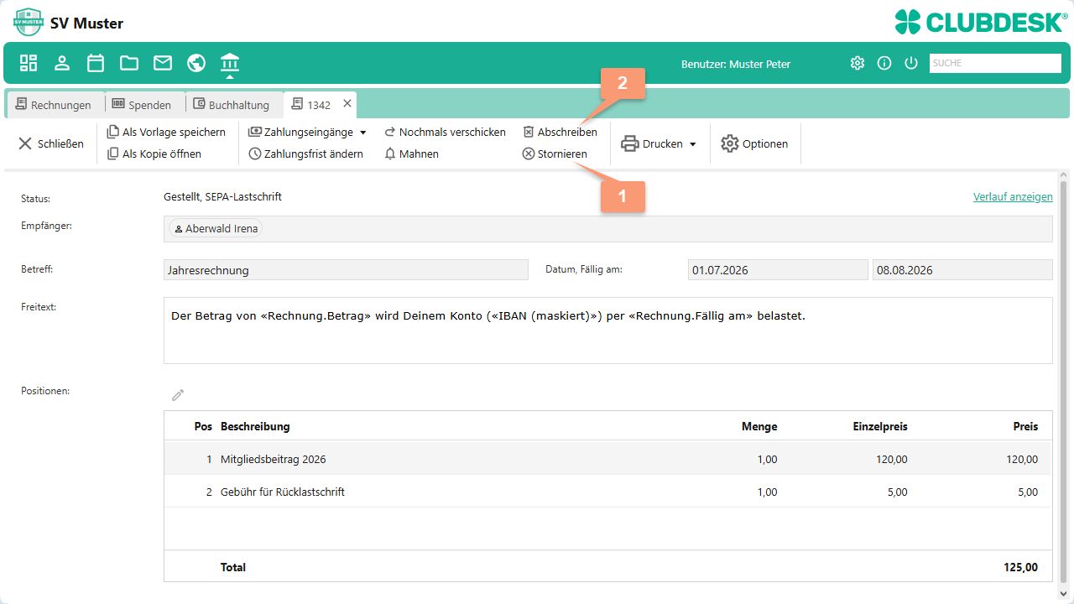Click the SUCHE search field
1074x604 pixels.
(x=995, y=63)
